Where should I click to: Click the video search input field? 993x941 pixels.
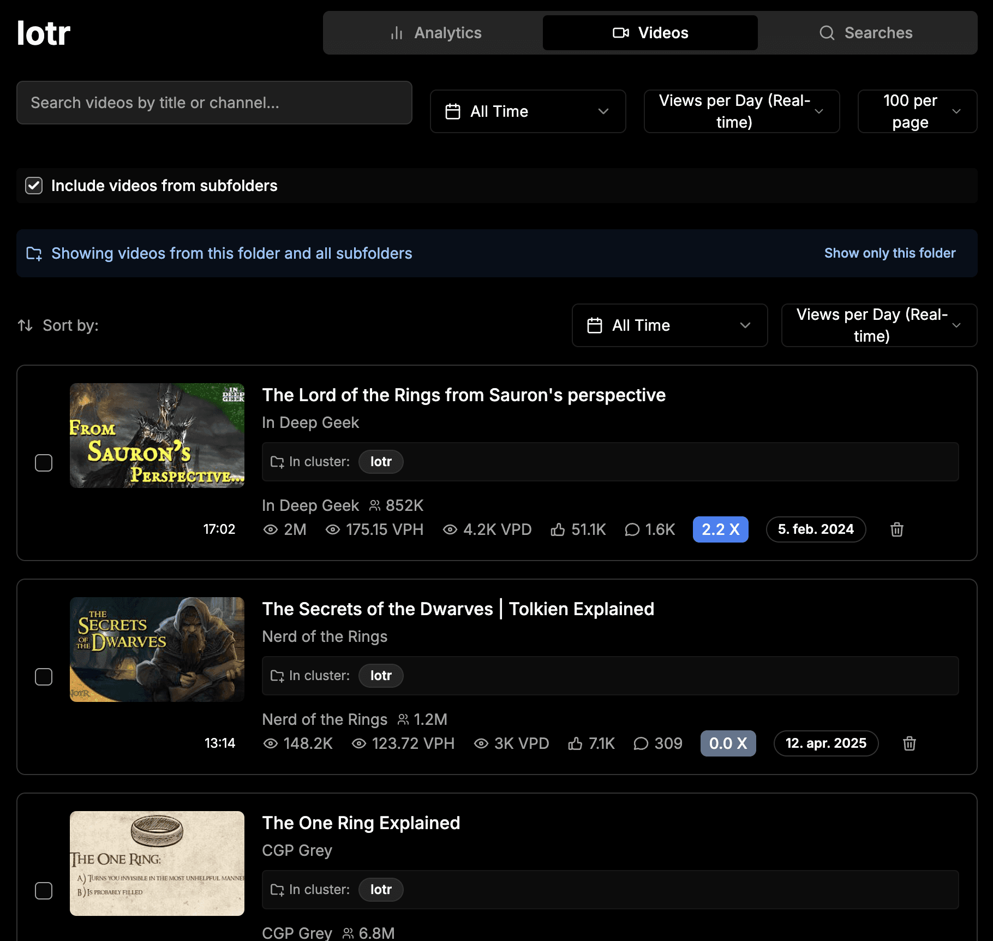point(214,103)
